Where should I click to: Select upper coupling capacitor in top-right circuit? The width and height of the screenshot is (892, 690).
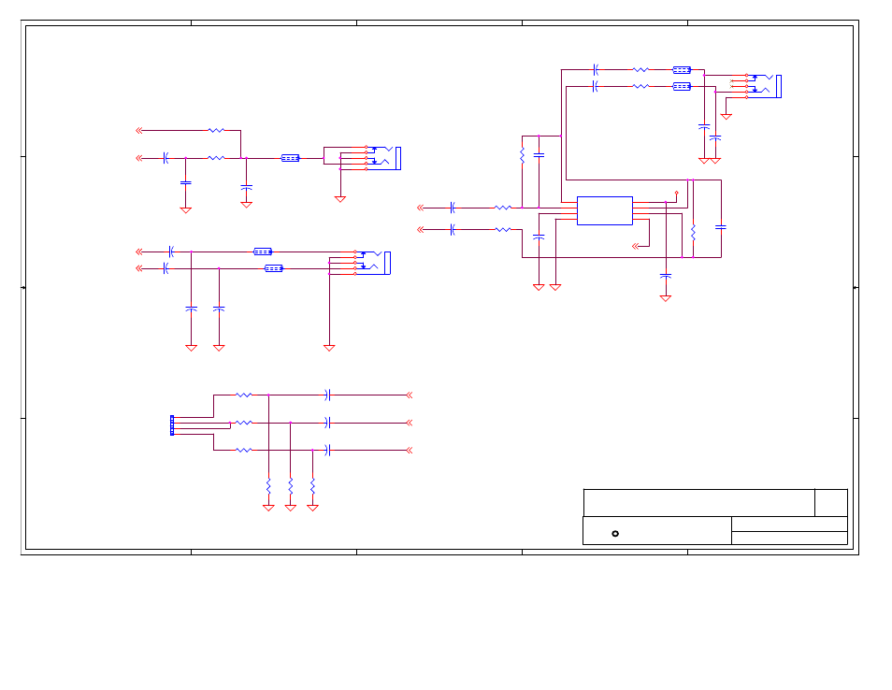click(595, 69)
